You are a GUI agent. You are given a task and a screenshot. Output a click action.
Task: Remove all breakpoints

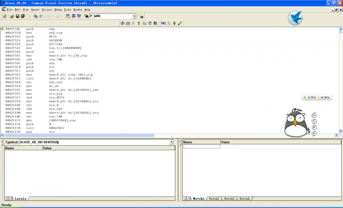click(155, 23)
